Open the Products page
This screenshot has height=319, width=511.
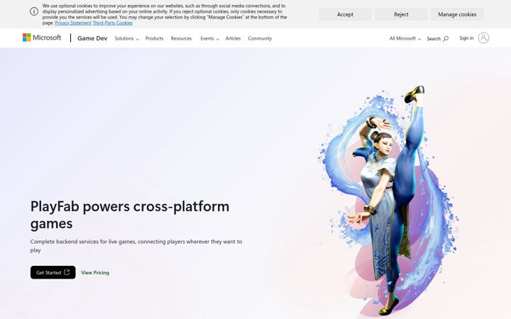pyautogui.click(x=154, y=38)
